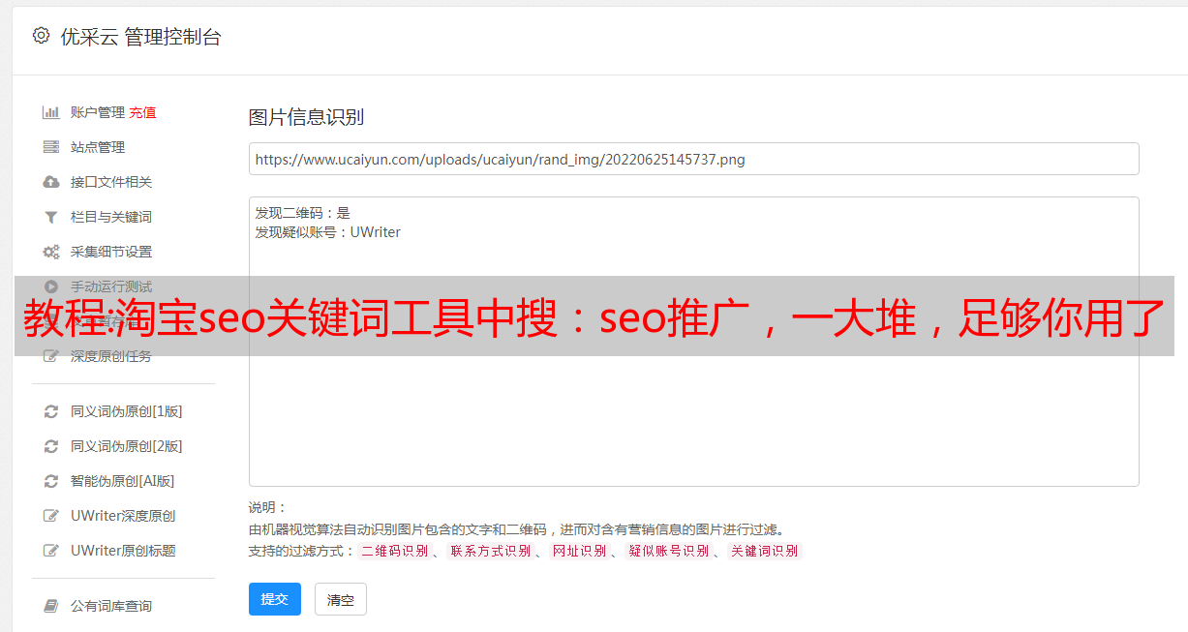This screenshot has width=1188, height=632.
Task: Click the edit icon for UWriter原创标题
Action: (51, 551)
